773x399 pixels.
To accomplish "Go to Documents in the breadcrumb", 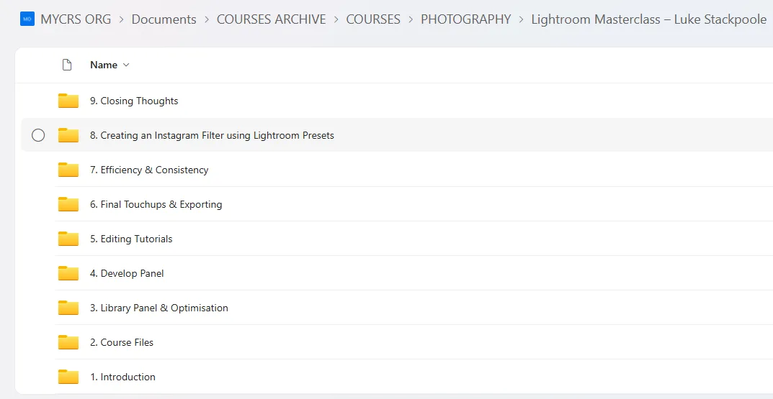I will (164, 19).
